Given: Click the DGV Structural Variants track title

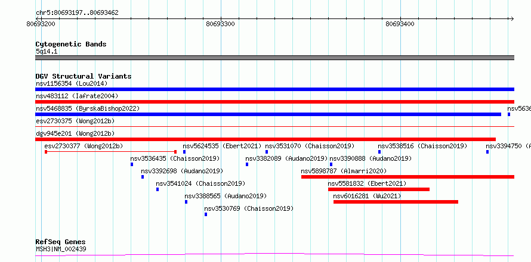Looking at the screenshot, I should tap(84, 76).
